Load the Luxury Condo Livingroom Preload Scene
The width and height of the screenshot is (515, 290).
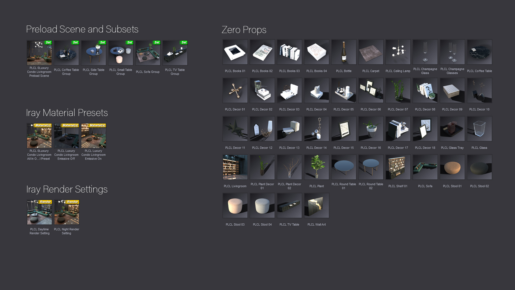click(x=39, y=53)
